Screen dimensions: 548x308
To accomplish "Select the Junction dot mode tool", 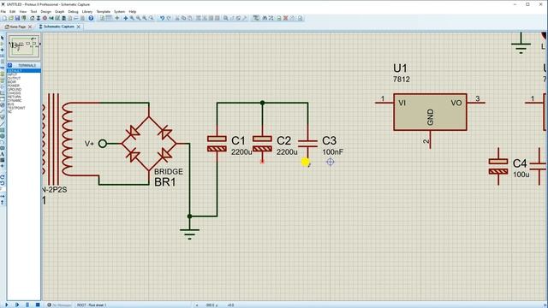I will tap(2, 50).
